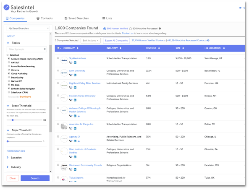The height and width of the screenshot is (190, 249).
Task: Click phone icon under Ameristar Air Cargo Inc
Action: click(71, 128)
